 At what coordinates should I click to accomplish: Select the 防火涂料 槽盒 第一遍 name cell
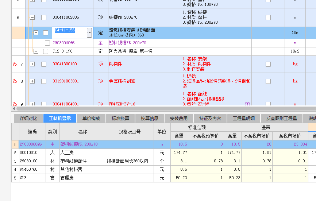132,51
